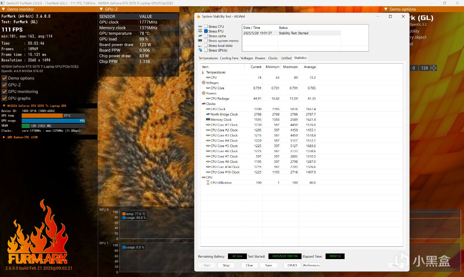
Task: Select the CPU Package row
Action: point(259,98)
